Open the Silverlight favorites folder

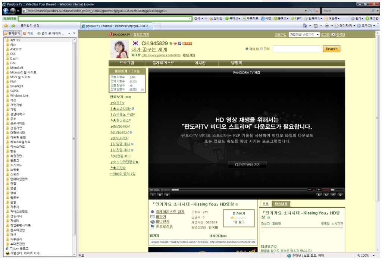pyautogui.click(x=16, y=86)
